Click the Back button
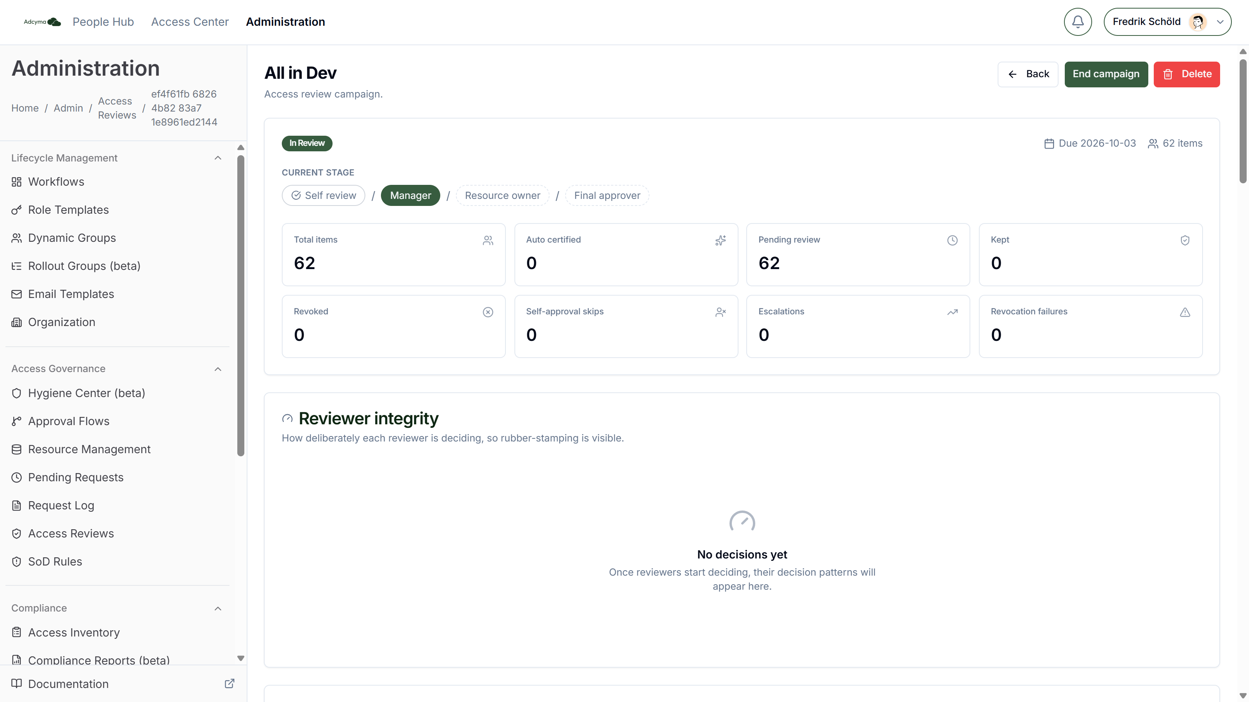1249x702 pixels. tap(1027, 74)
